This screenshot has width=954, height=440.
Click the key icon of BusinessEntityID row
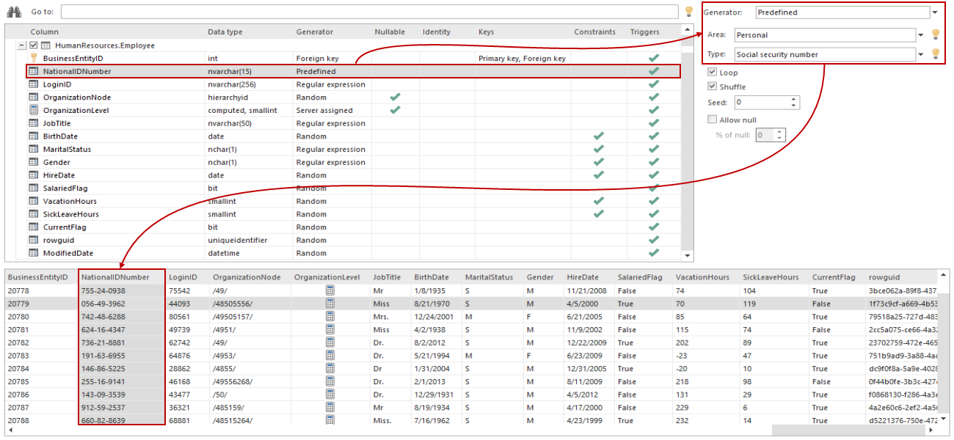point(33,58)
